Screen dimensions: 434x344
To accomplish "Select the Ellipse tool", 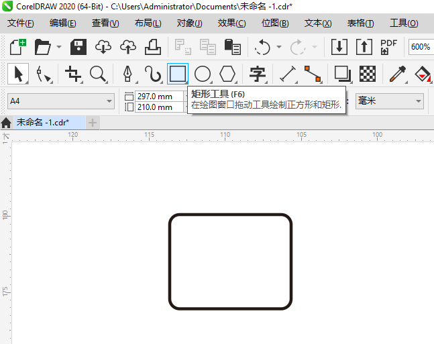I will click(x=203, y=74).
